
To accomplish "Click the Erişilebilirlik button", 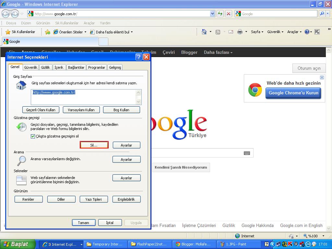I will (x=126, y=199).
